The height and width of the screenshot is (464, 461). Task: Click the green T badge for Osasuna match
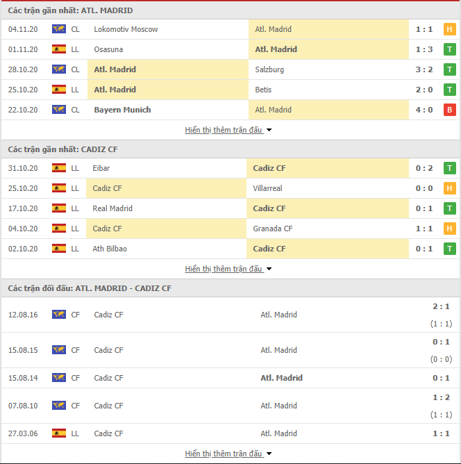click(x=449, y=49)
